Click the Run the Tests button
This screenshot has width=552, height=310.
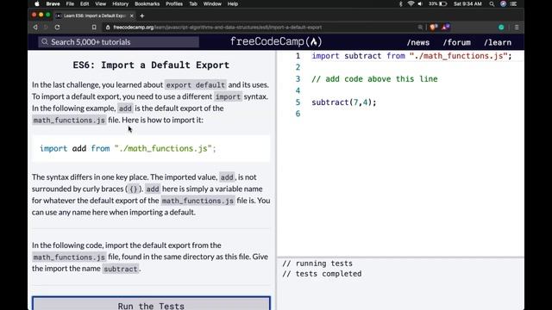click(151, 304)
